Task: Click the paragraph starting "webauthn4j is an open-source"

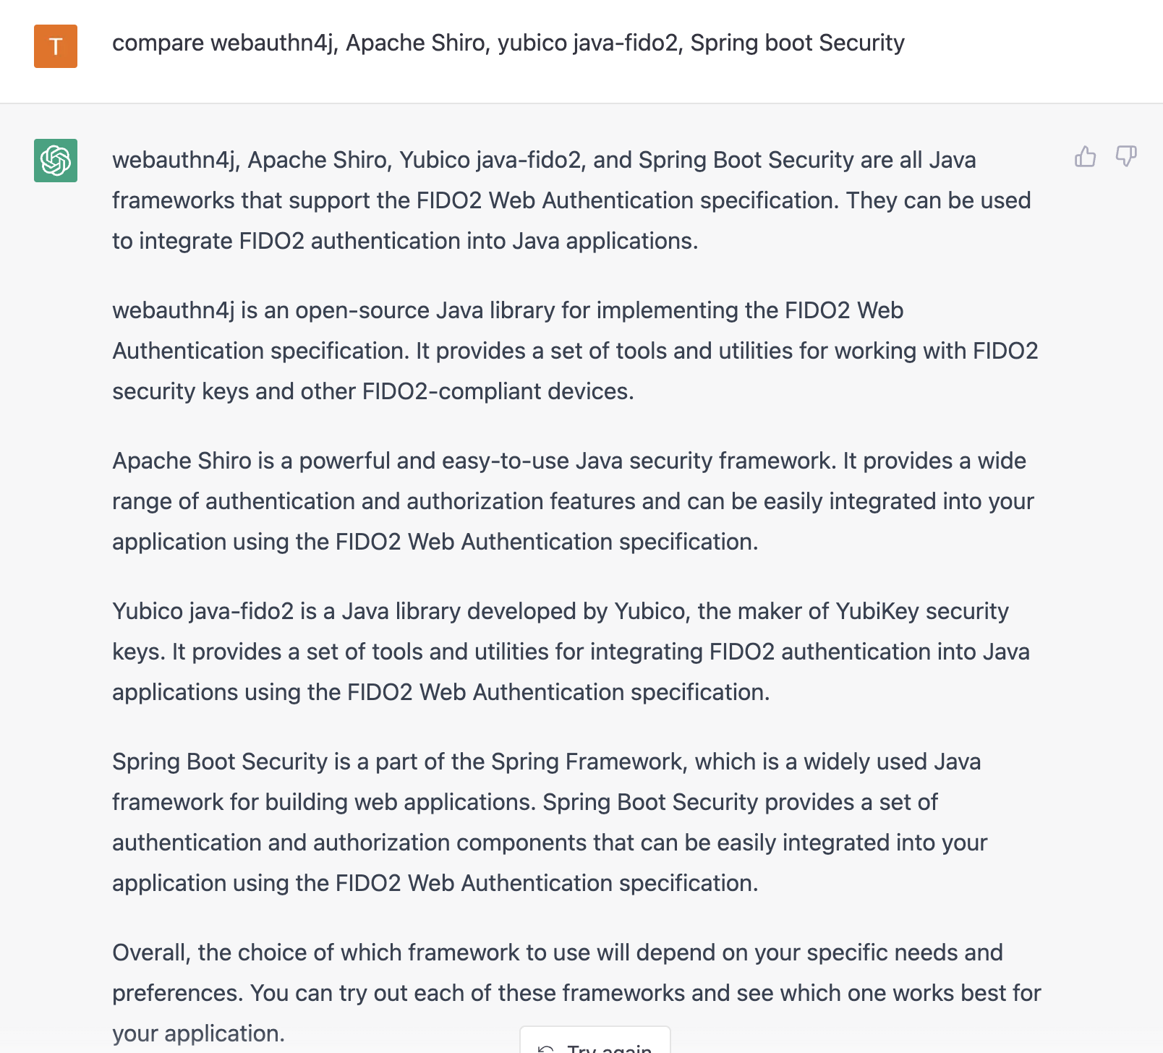Action: coord(575,351)
